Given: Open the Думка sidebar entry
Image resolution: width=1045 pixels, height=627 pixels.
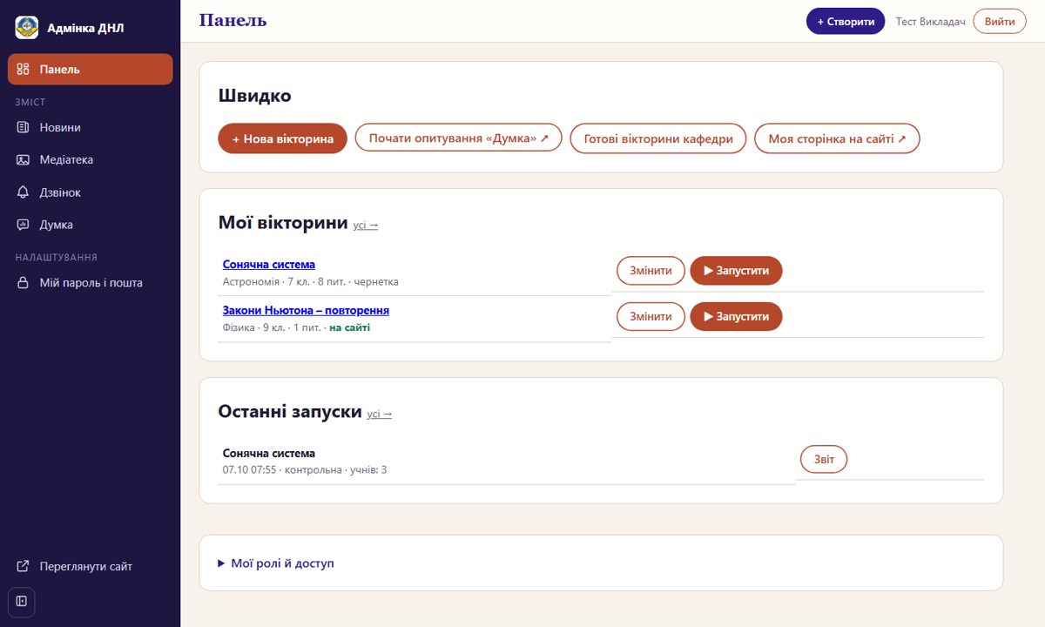Looking at the screenshot, I should (91, 225).
